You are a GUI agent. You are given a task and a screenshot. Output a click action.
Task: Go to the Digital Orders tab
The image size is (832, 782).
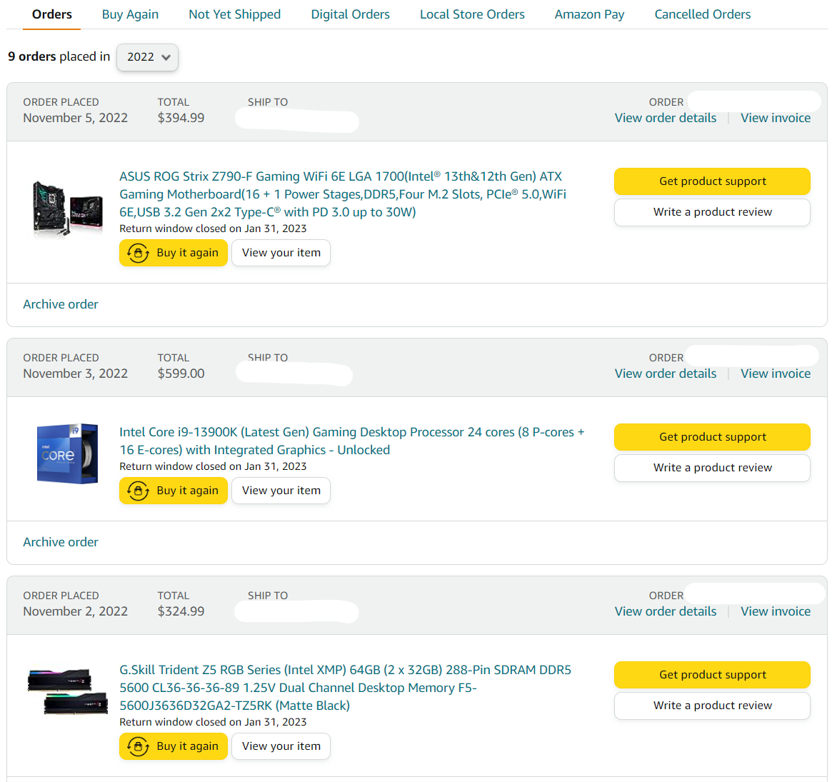click(x=350, y=14)
